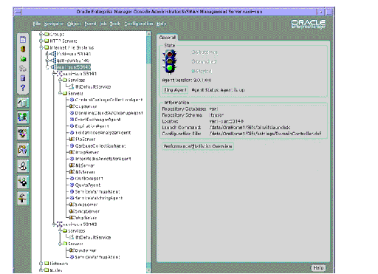Viewport: 378px width, 274px height.
Task: Collapse Servers folder under vani-sun 53141
Action: (x=60, y=93)
